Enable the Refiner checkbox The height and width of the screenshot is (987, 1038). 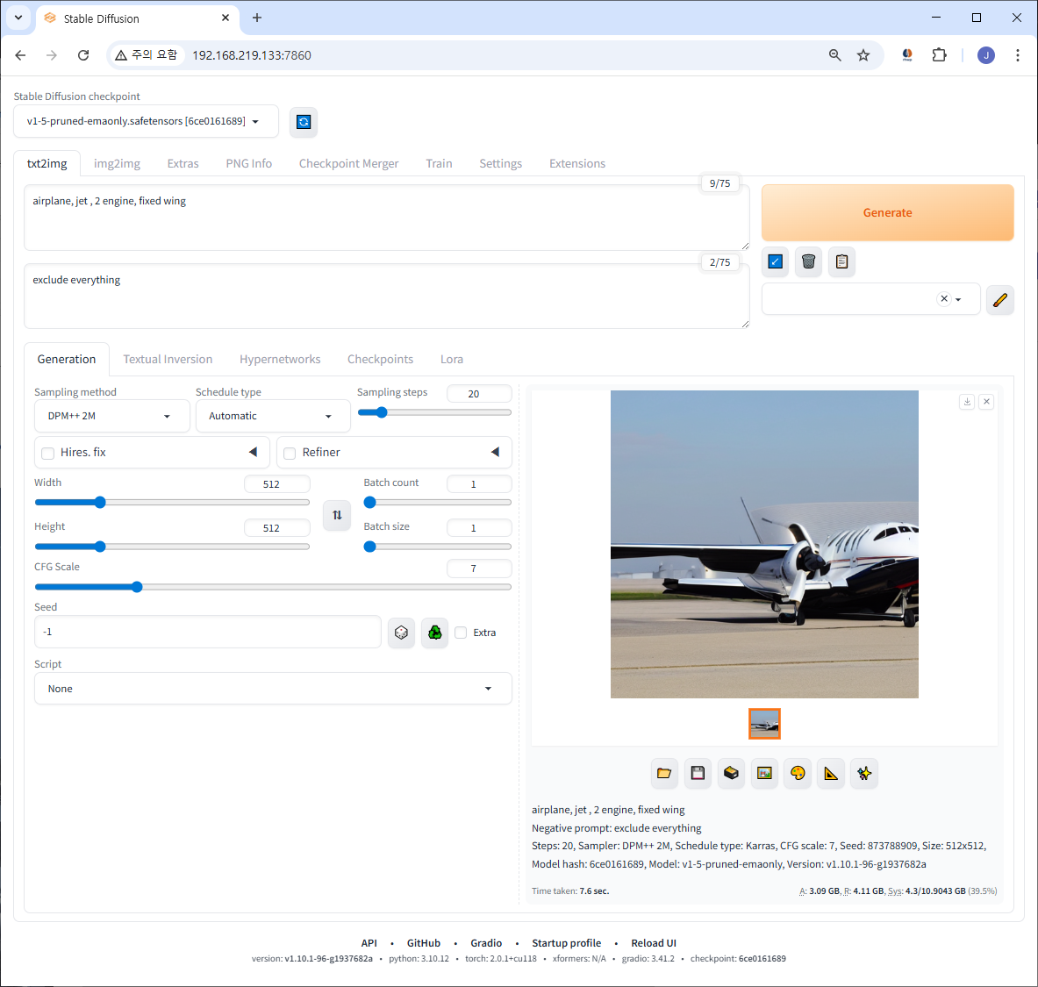pyautogui.click(x=290, y=454)
